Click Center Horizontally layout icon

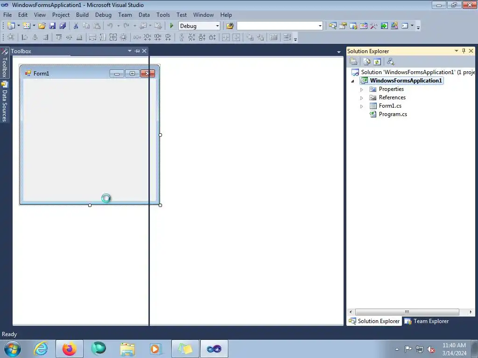pos(225,37)
